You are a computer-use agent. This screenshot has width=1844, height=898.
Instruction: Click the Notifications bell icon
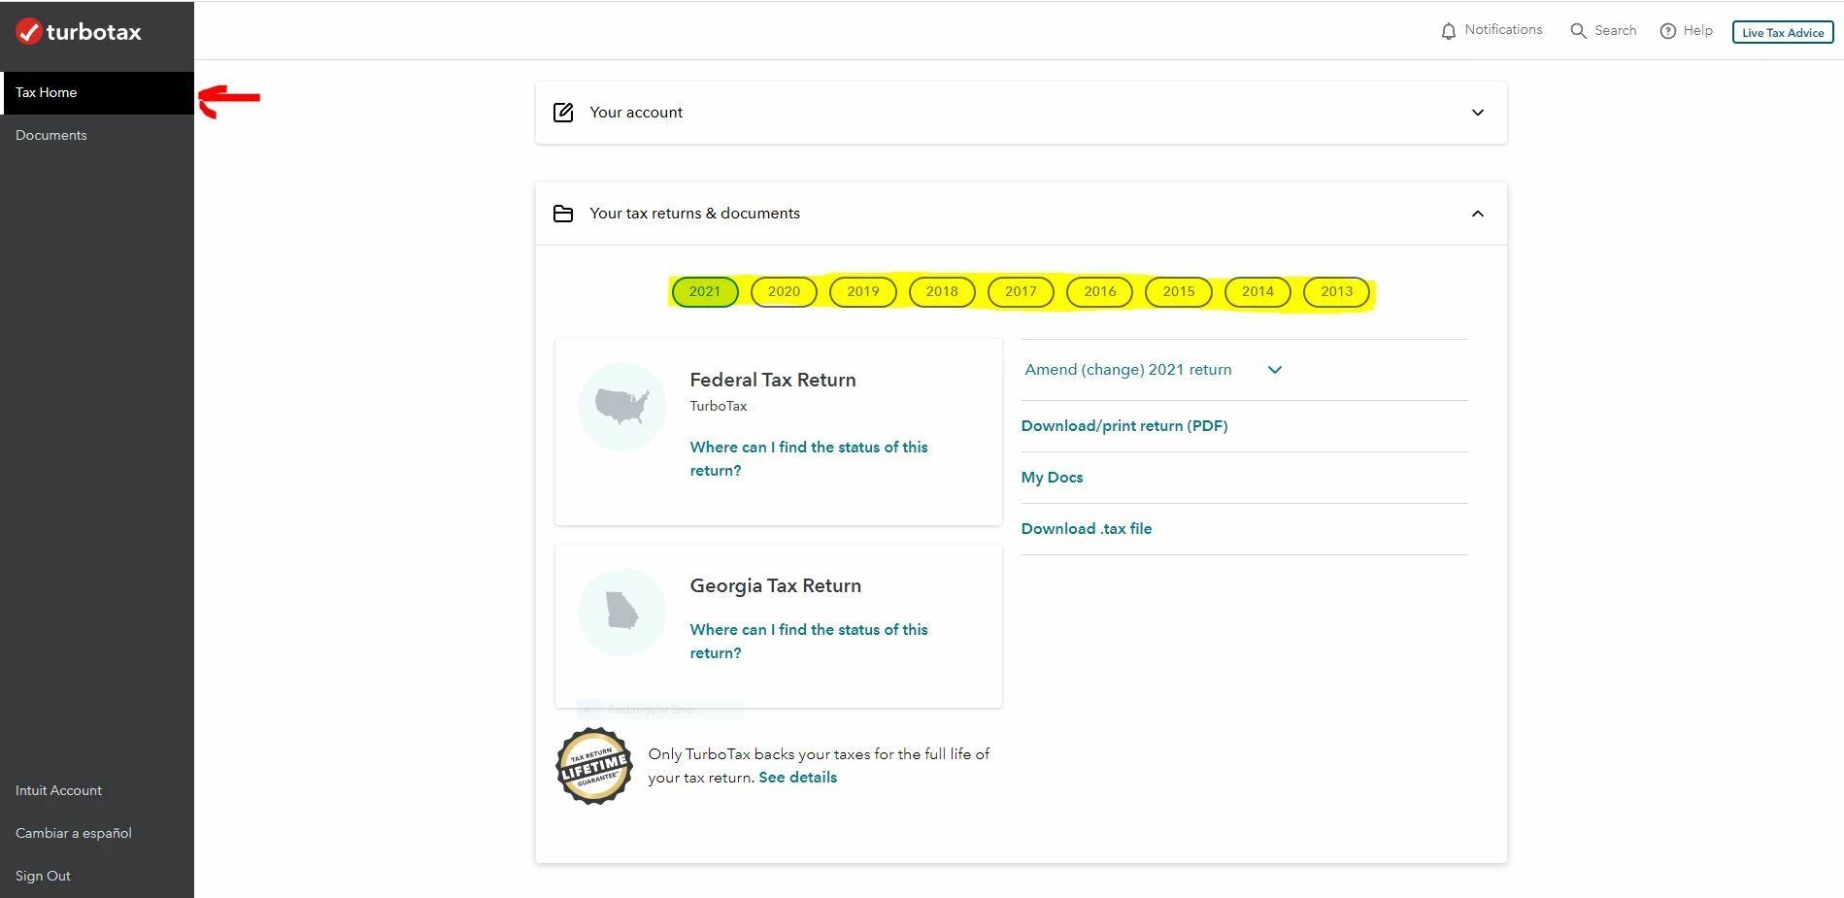(1448, 31)
